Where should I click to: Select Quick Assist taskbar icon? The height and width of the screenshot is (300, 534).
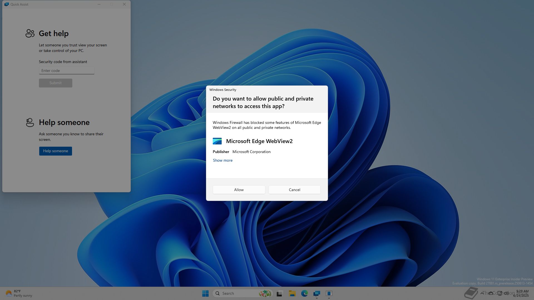tap(317, 293)
